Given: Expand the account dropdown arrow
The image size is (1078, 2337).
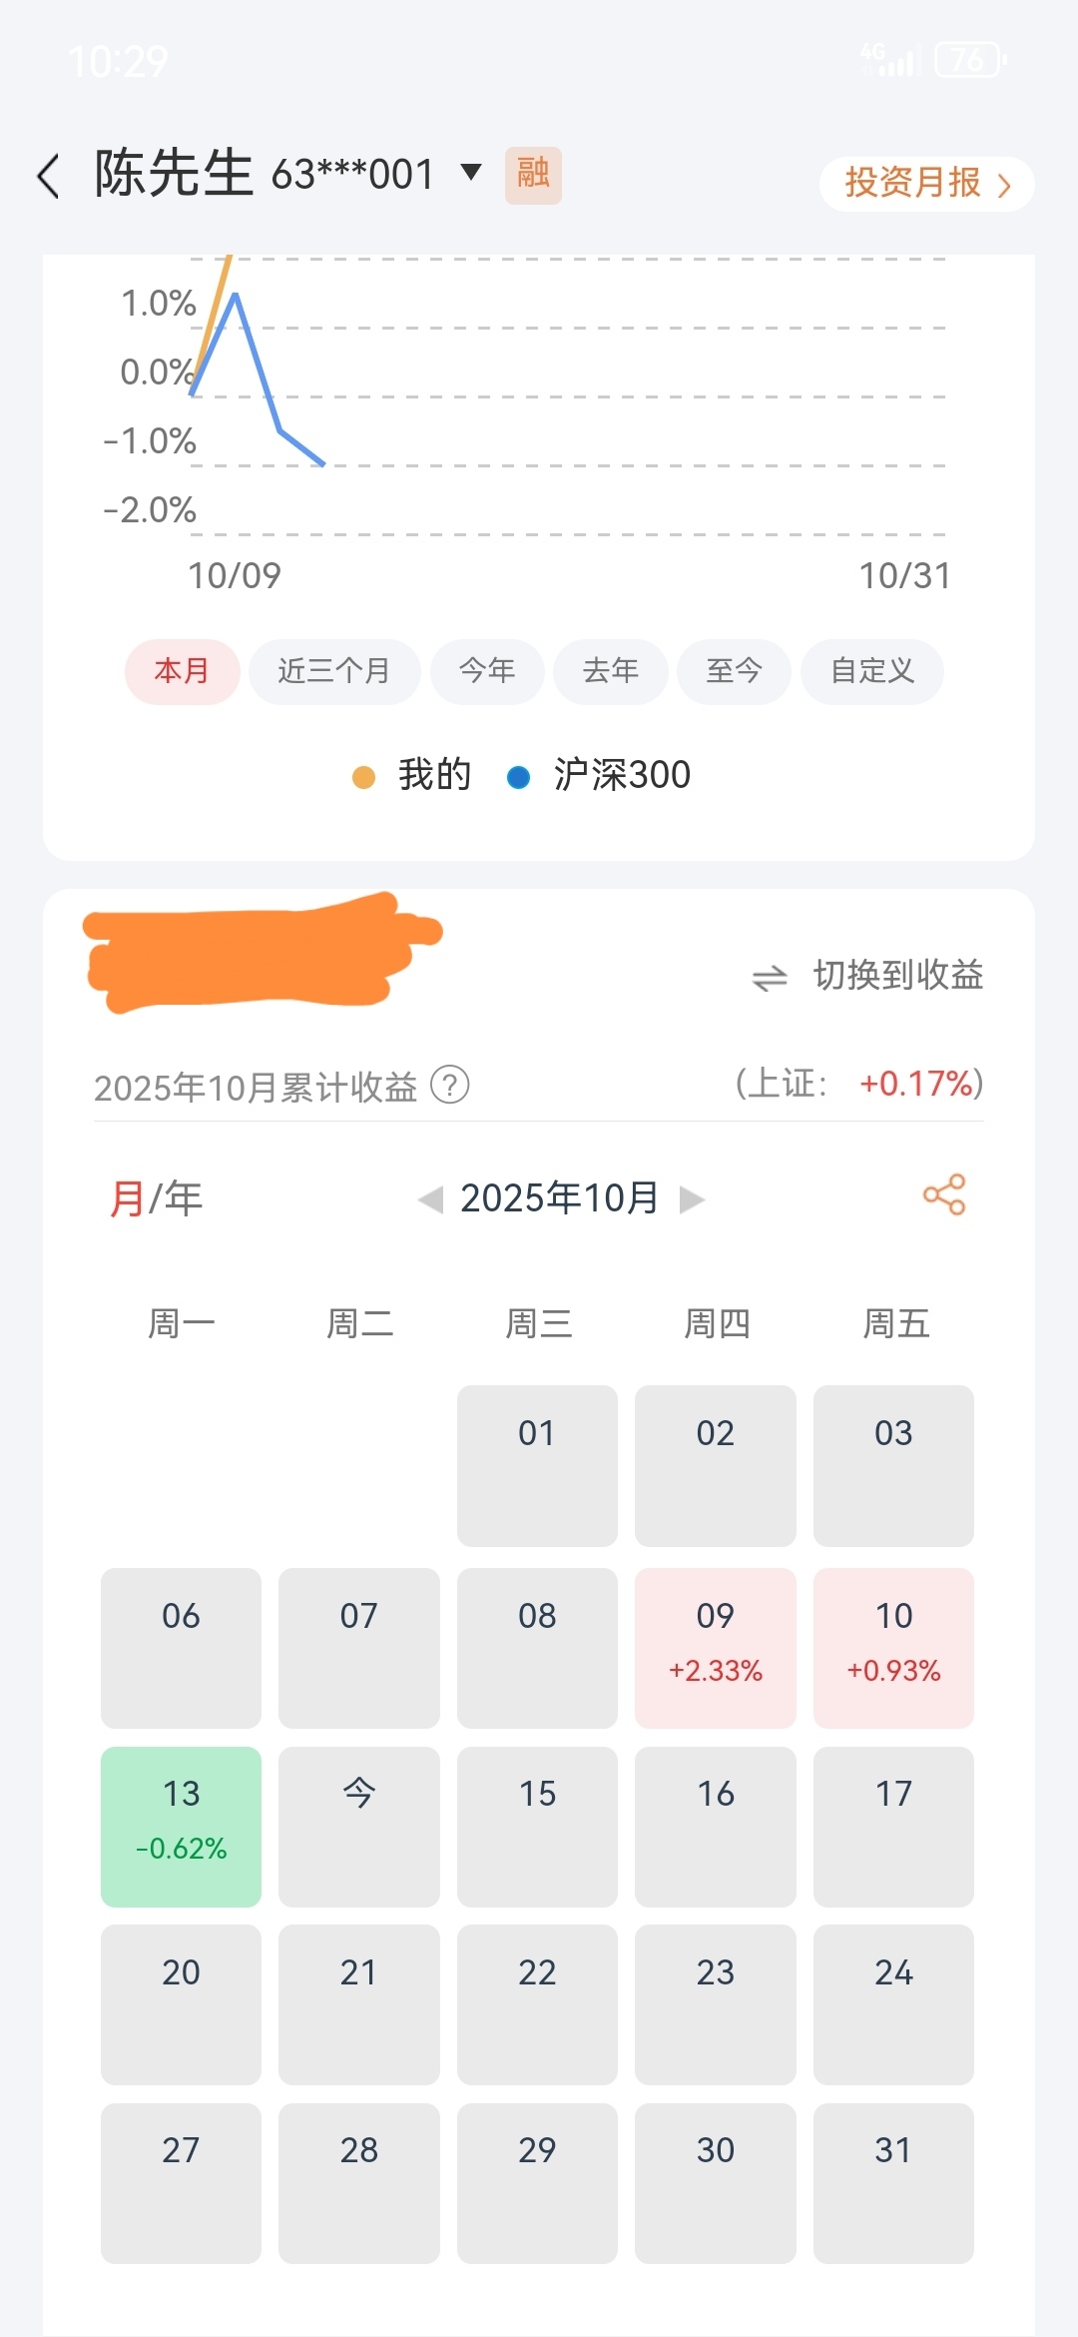Looking at the screenshot, I should point(471,172).
